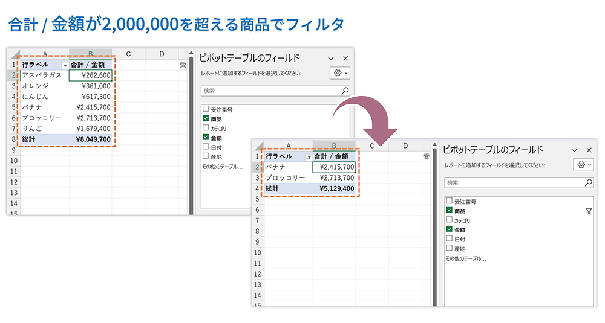
Task: Open 行ラベル dropdown in the unfiltered left table
Action: (x=65, y=65)
